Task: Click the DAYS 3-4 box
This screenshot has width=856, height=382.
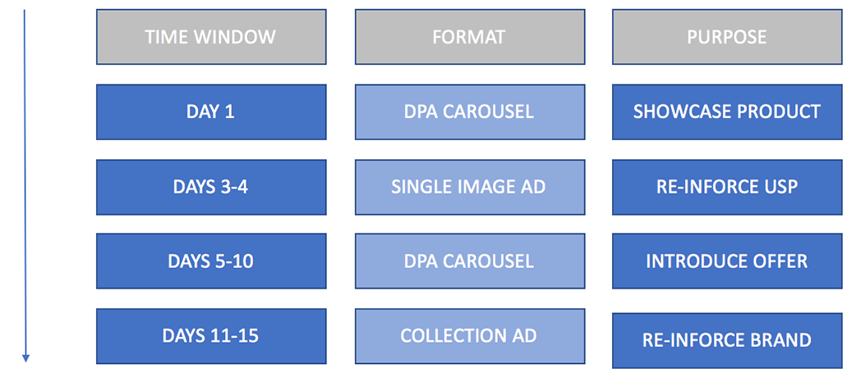Action: (211, 187)
